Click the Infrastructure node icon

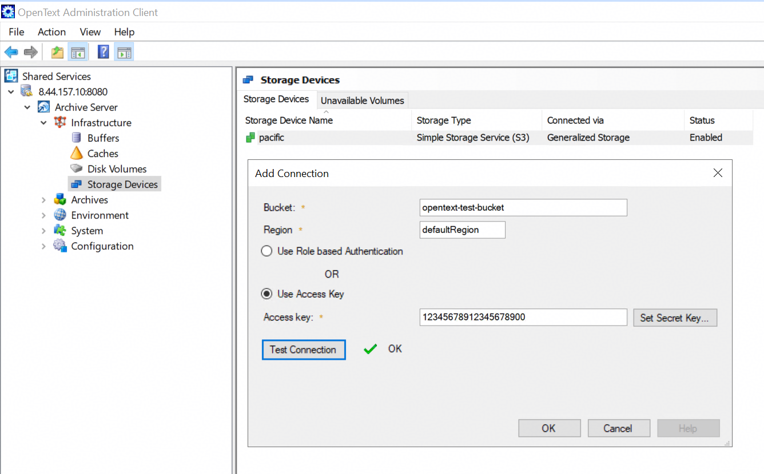coord(59,122)
